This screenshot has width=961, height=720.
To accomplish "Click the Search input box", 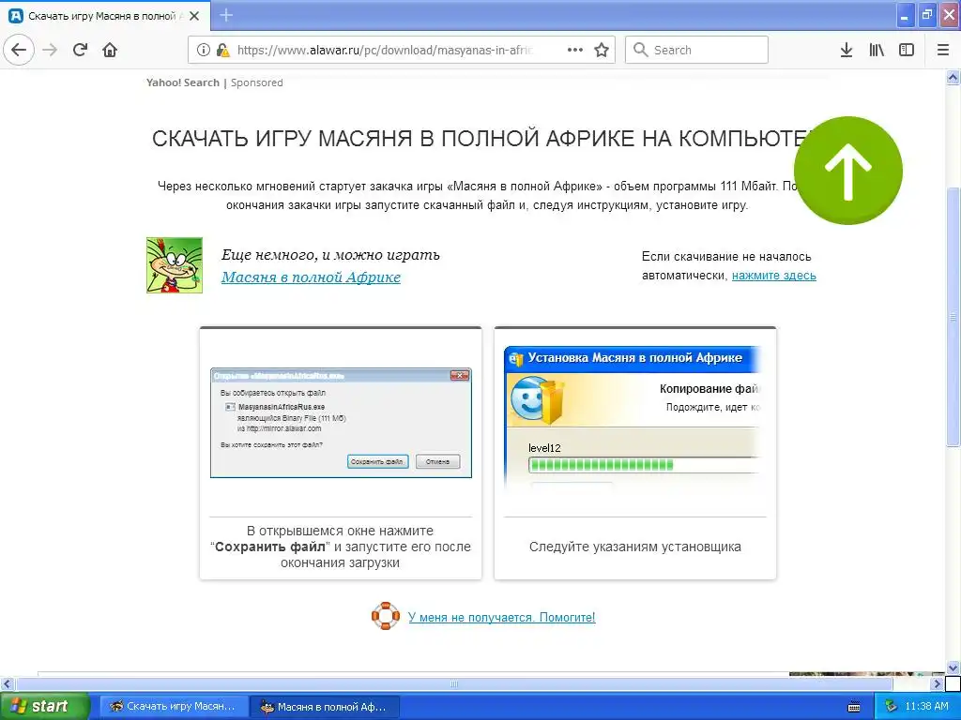I will [696, 50].
